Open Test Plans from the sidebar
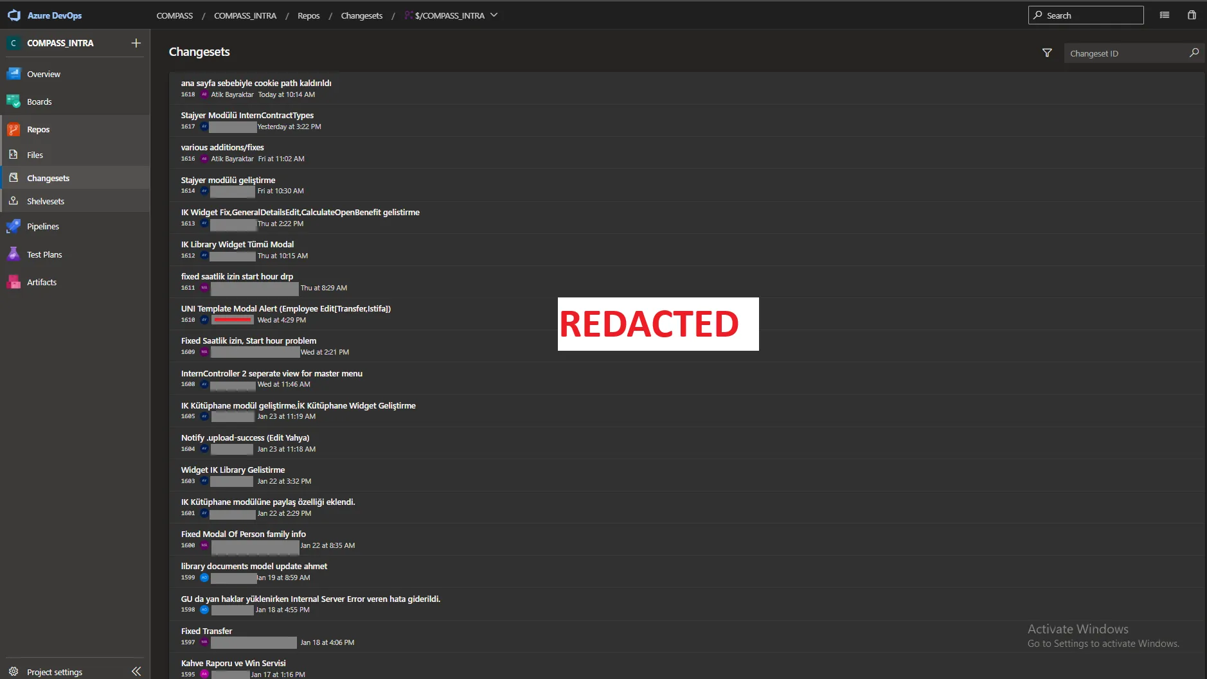 [44, 254]
